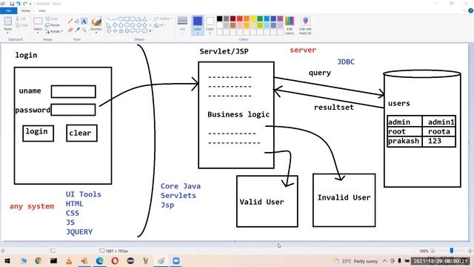Choose the Right triangle shape

tap(109, 25)
